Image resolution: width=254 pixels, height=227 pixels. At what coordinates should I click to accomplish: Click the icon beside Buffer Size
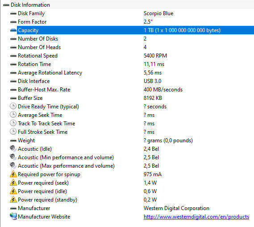[13, 98]
